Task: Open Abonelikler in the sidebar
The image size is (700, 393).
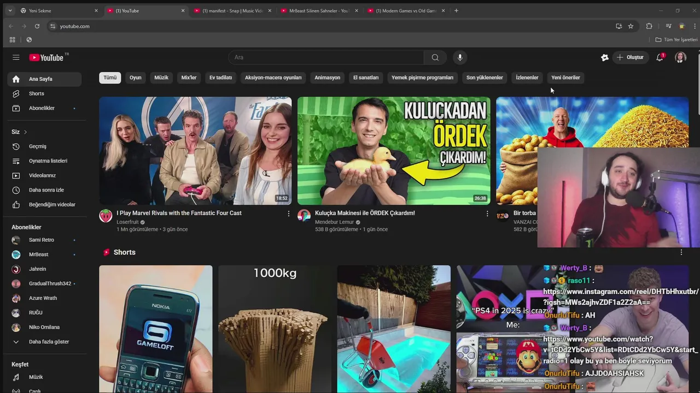Action: tap(44, 108)
